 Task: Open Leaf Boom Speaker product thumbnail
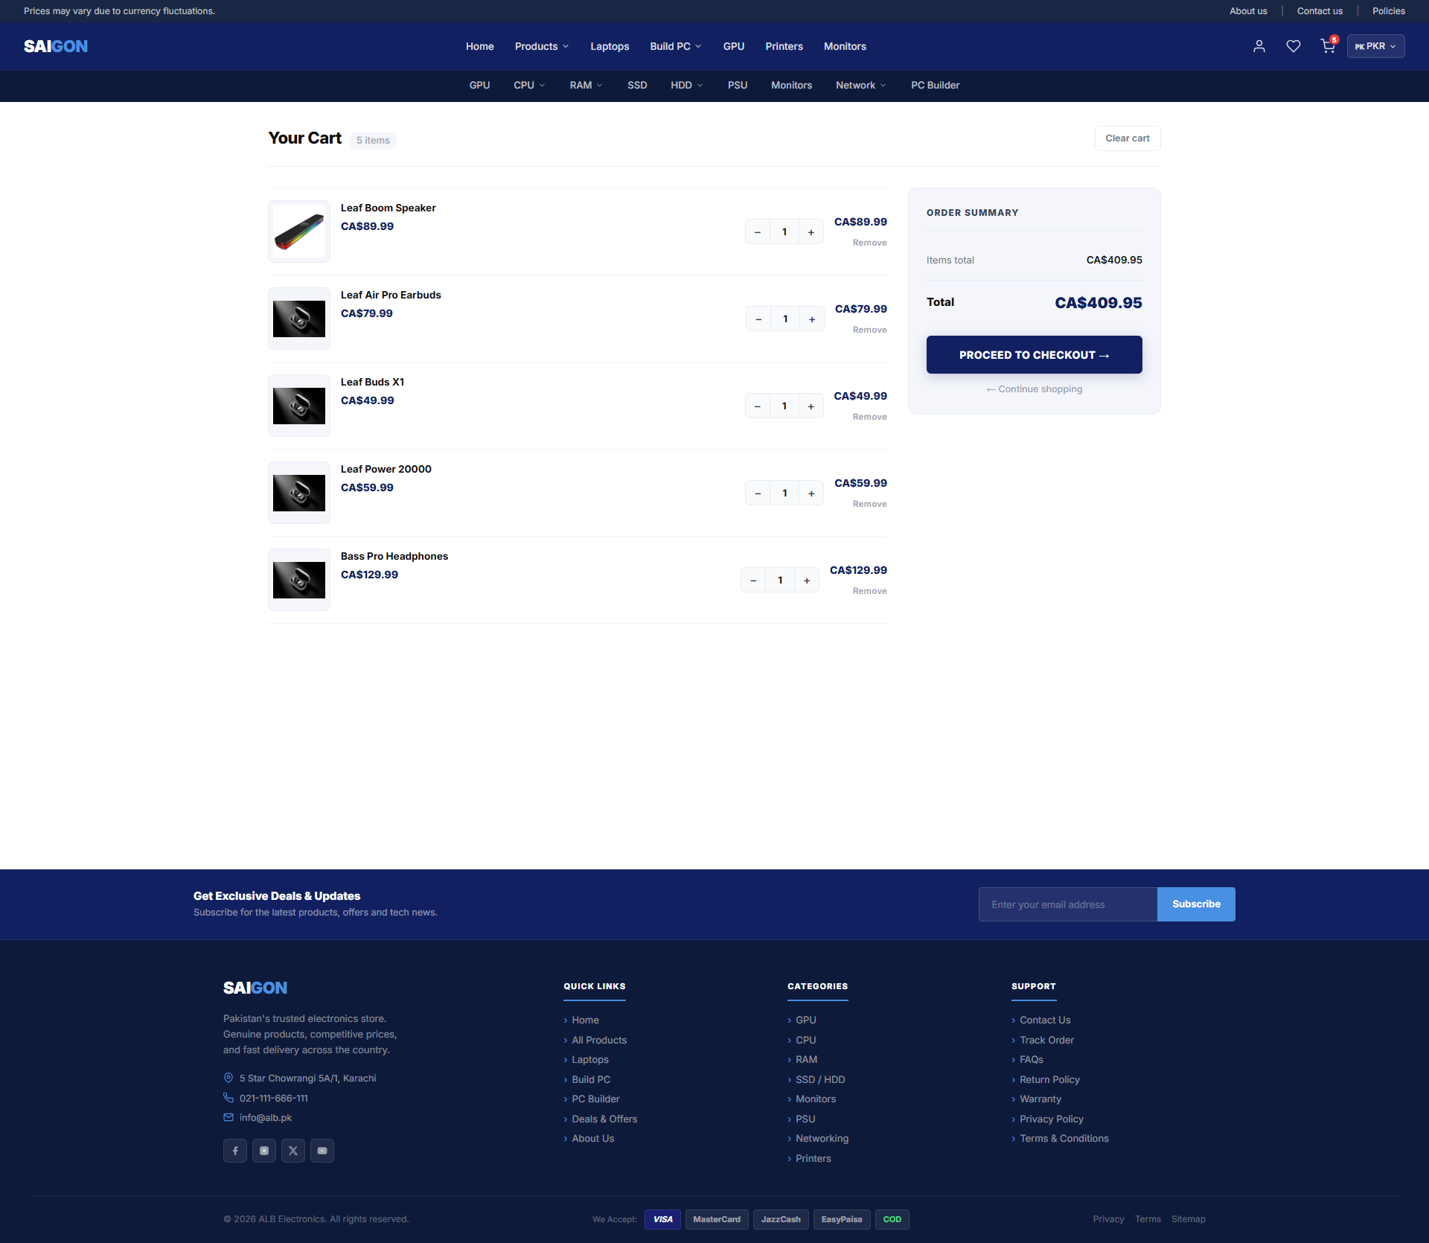(299, 231)
